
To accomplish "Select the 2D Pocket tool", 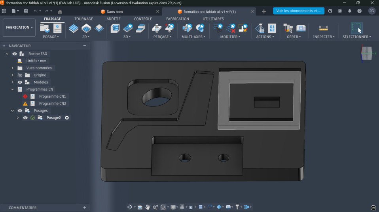I will tap(86, 28).
